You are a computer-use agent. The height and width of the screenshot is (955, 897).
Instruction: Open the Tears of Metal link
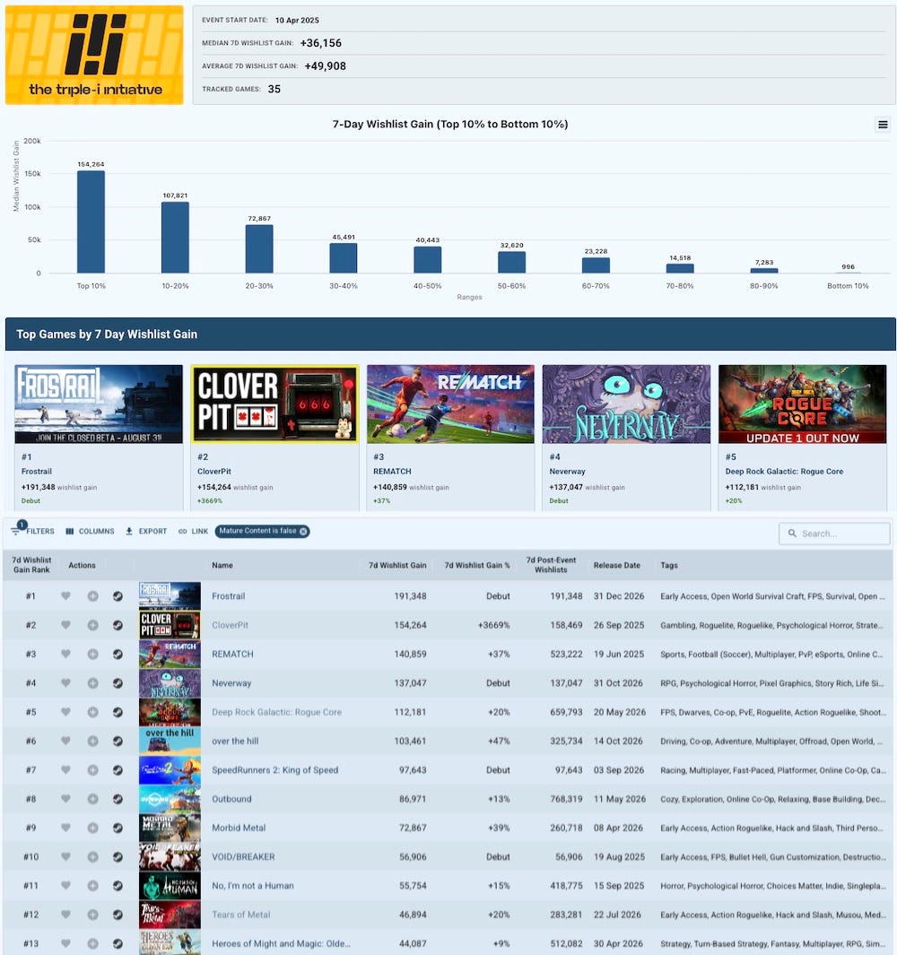click(x=241, y=914)
